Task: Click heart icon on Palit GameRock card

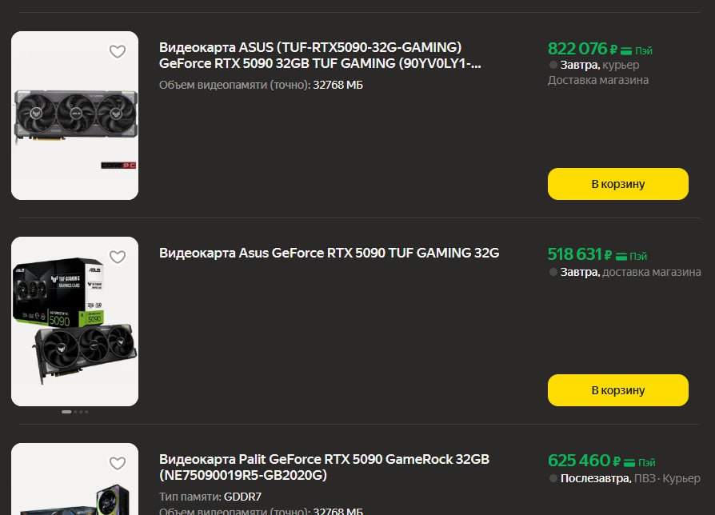Action: click(118, 464)
